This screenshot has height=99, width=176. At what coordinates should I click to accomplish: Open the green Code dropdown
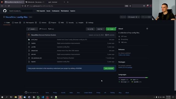click(111, 29)
